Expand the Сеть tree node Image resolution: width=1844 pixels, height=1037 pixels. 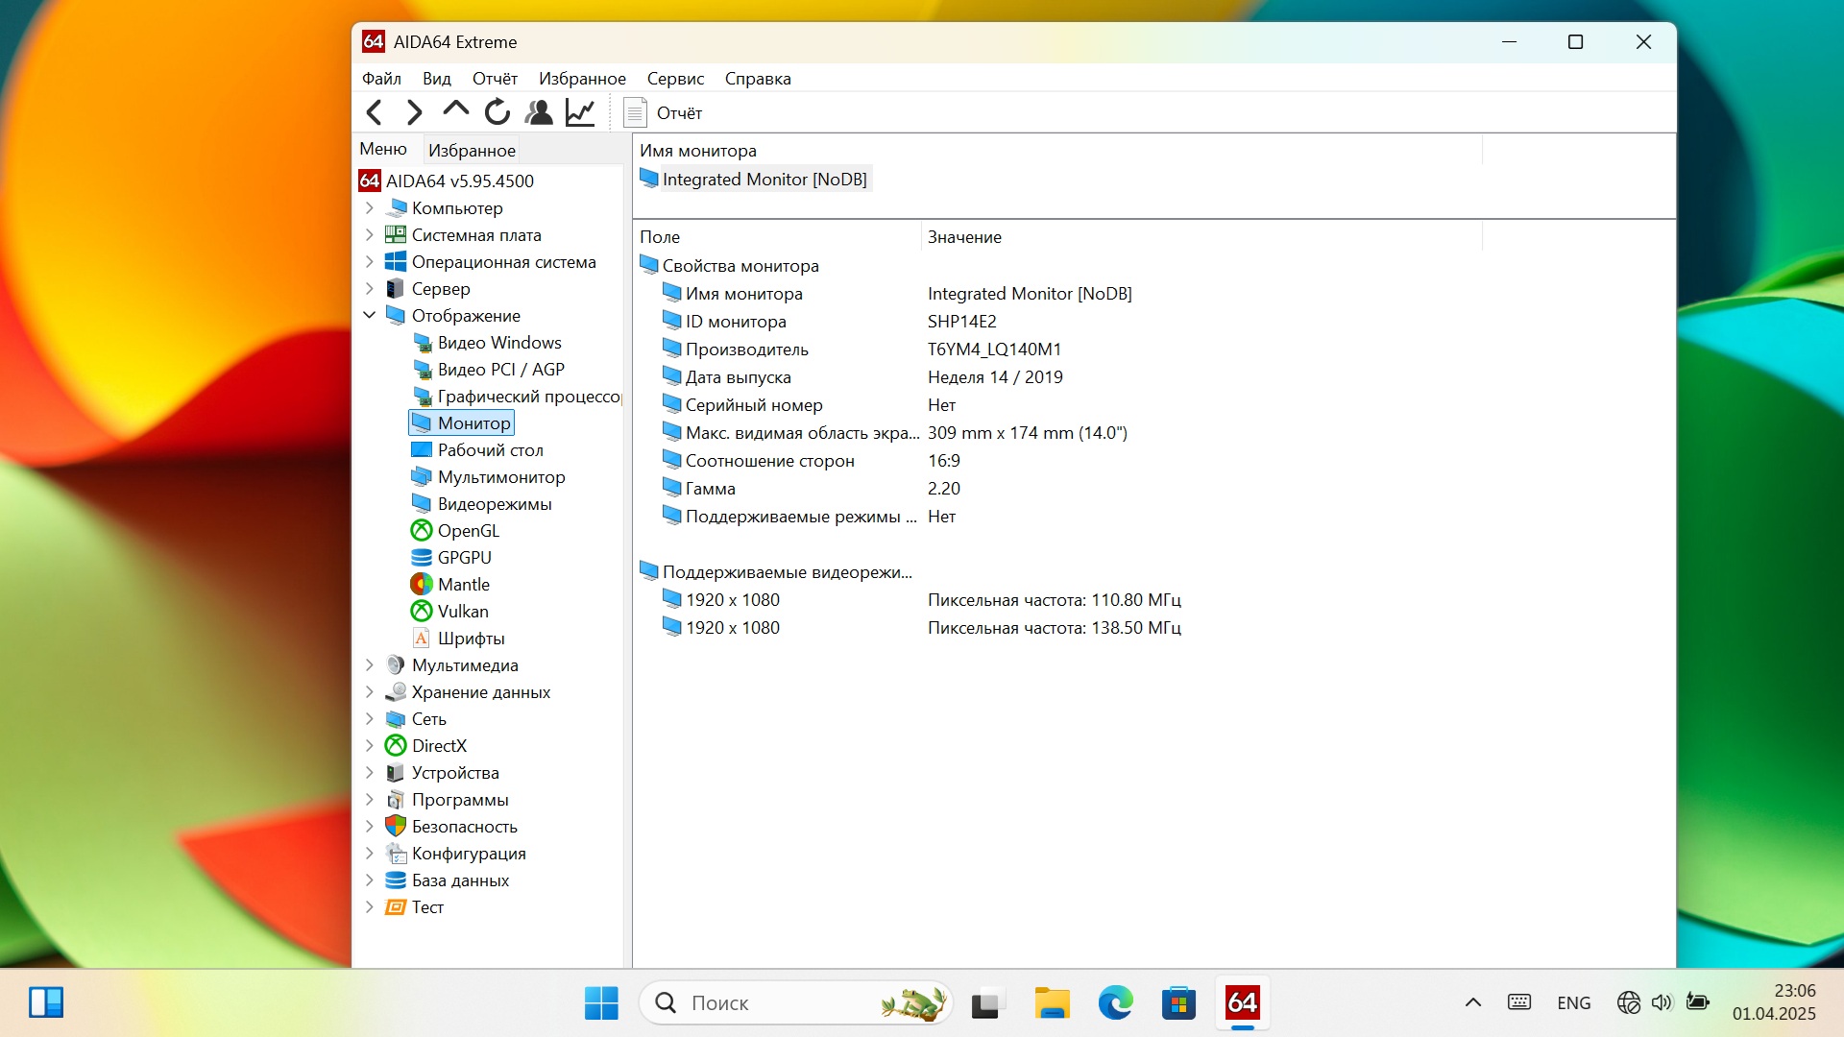(370, 718)
